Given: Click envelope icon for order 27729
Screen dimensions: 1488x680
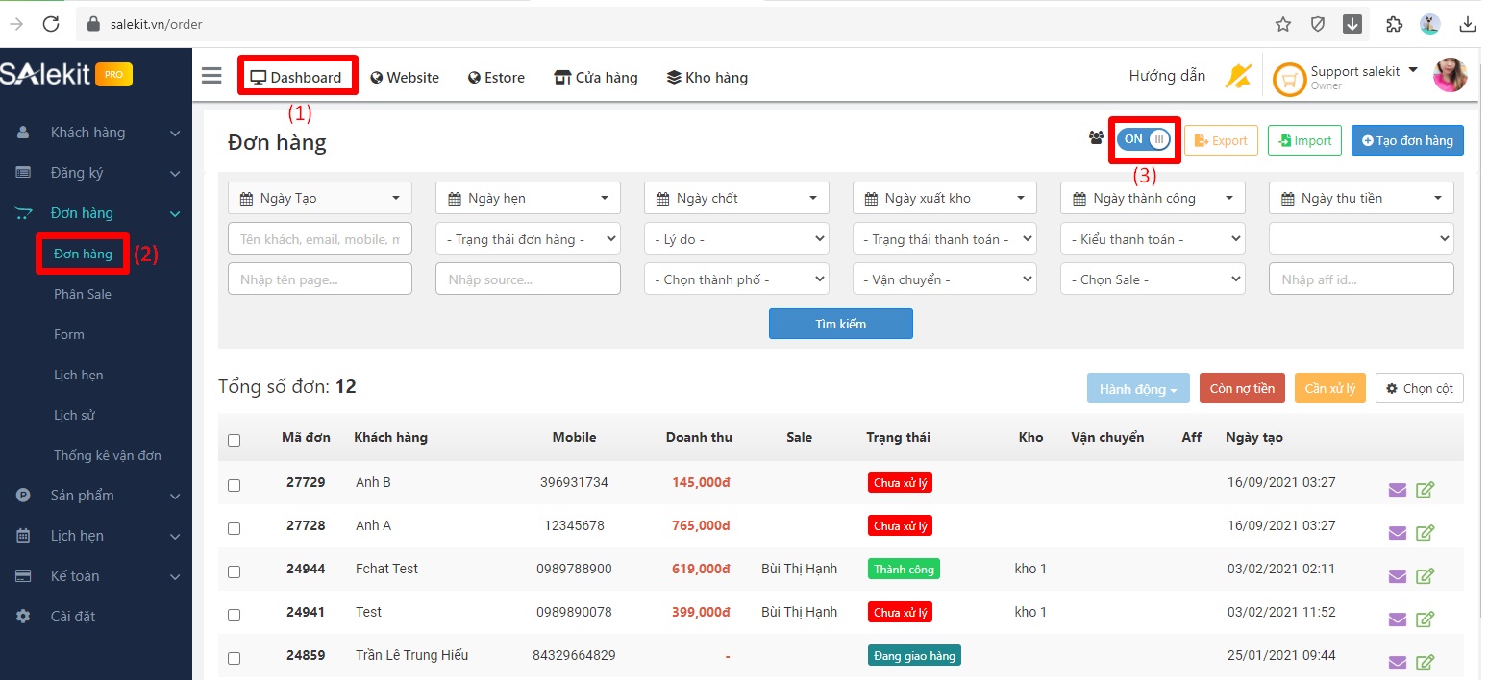Looking at the screenshot, I should [x=1398, y=490].
